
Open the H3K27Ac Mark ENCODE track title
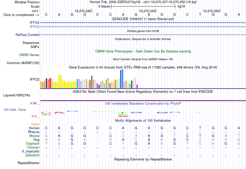pyautogui.click(x=143, y=92)
